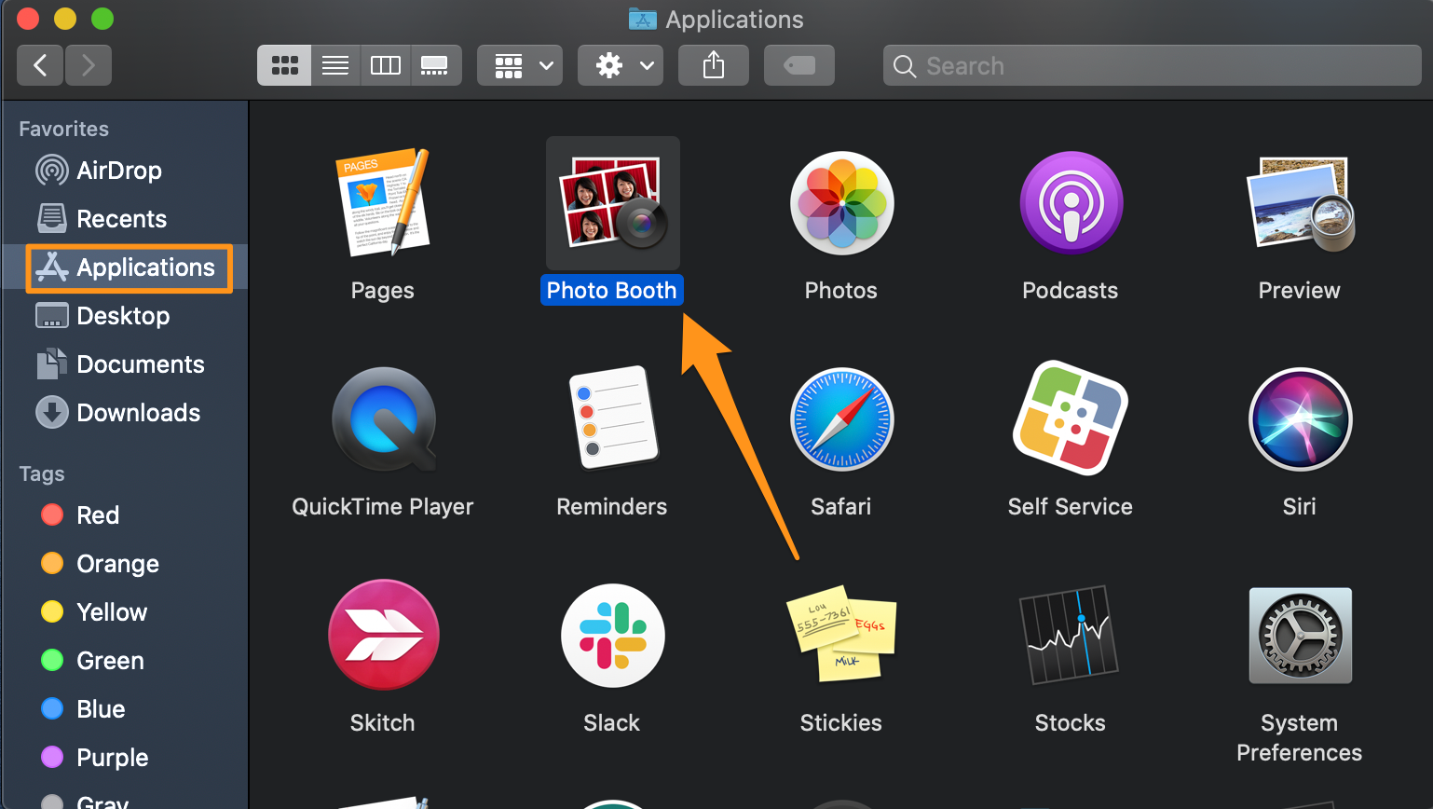Click the "Photo Booth" label
Screen dimensions: 1433x809
612,290
